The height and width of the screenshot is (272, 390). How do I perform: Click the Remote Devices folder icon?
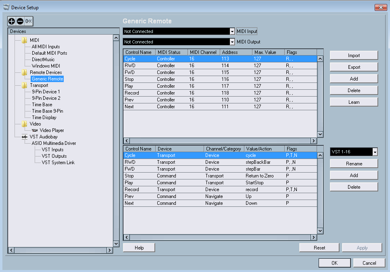25,72
